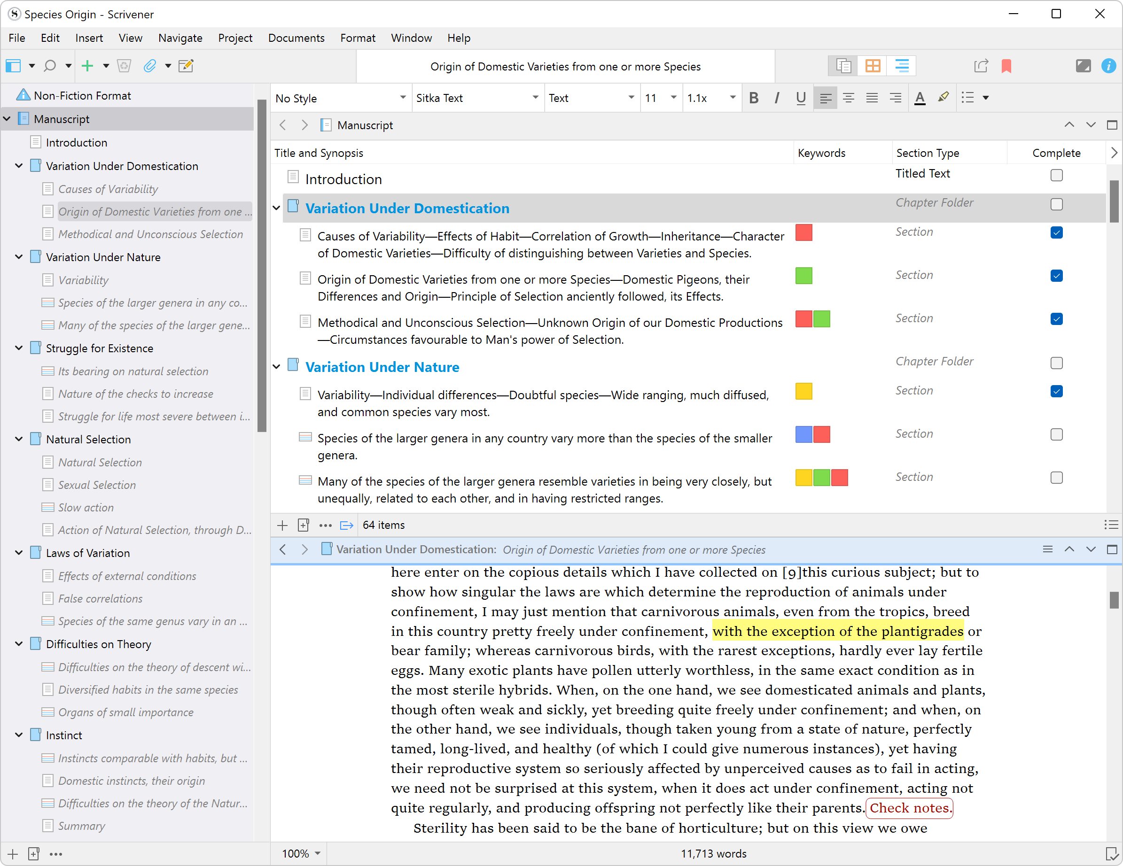Open the Navigate menu

(x=180, y=38)
